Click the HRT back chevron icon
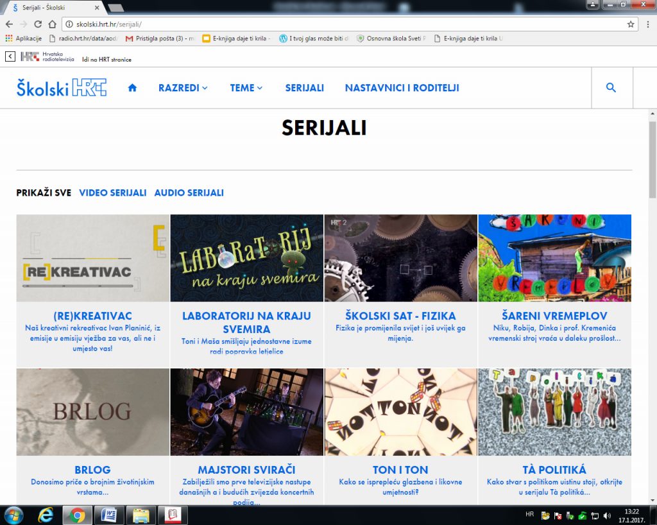Viewport: 657px width, 525px height. [x=10, y=56]
